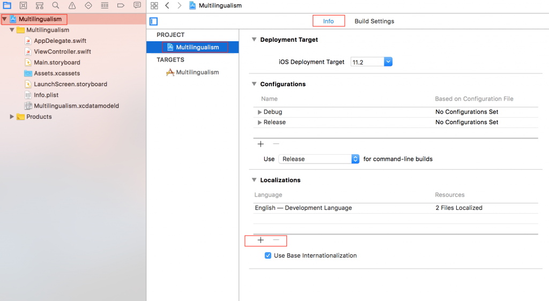549x301 pixels.
Task: Click the Localizations Resources column header
Action: pos(450,195)
